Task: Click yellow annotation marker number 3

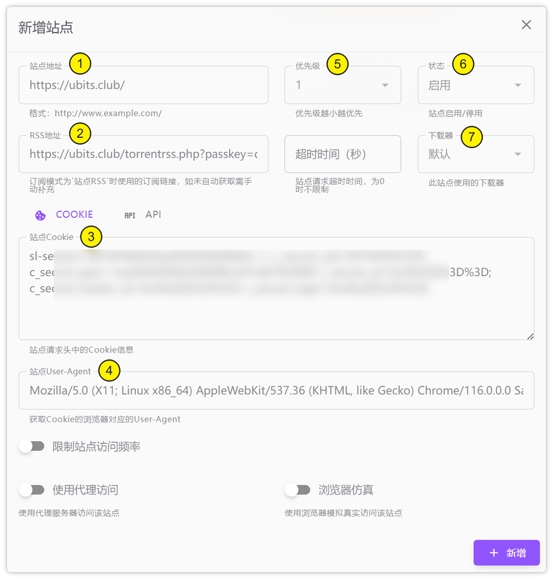Action: [91, 236]
